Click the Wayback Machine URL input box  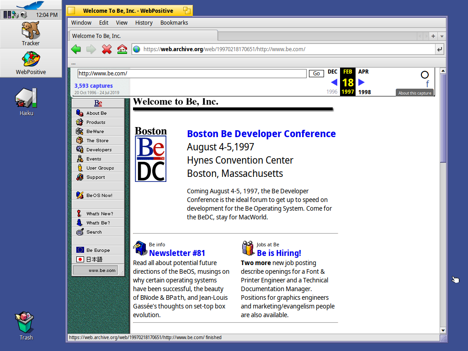pos(192,74)
